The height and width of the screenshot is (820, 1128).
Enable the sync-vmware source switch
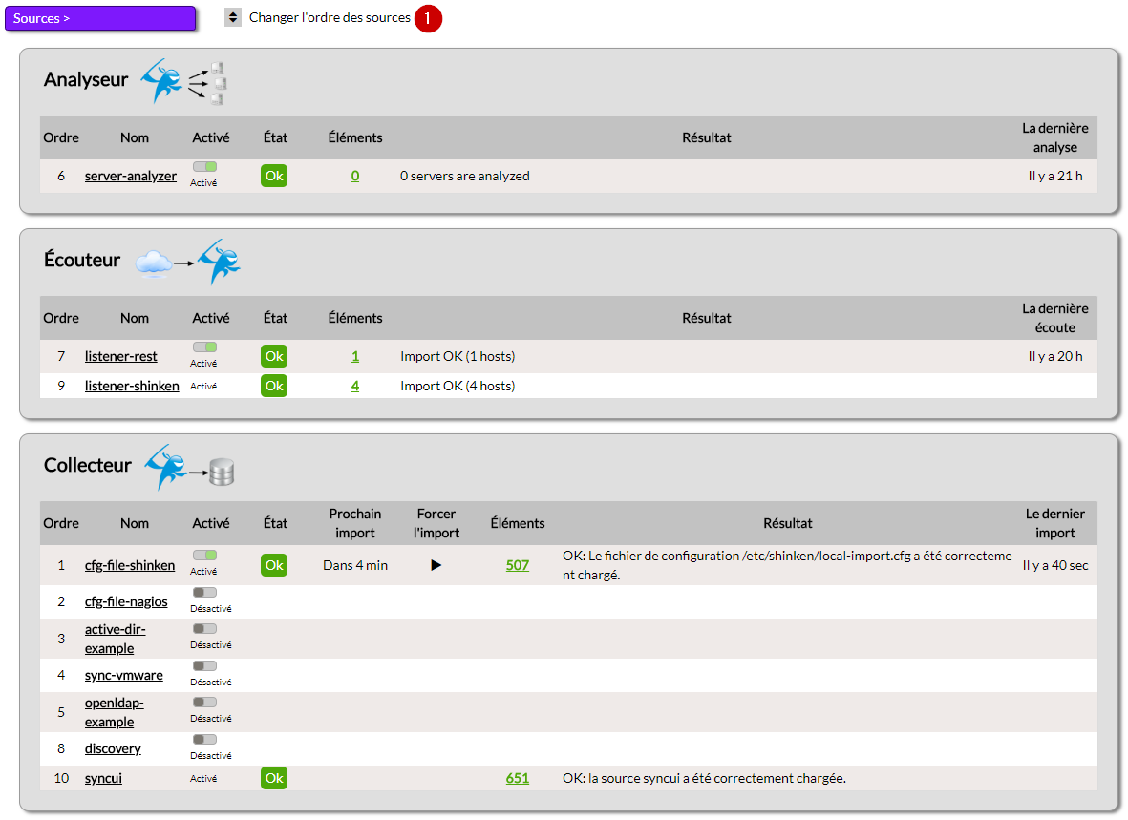coord(204,666)
